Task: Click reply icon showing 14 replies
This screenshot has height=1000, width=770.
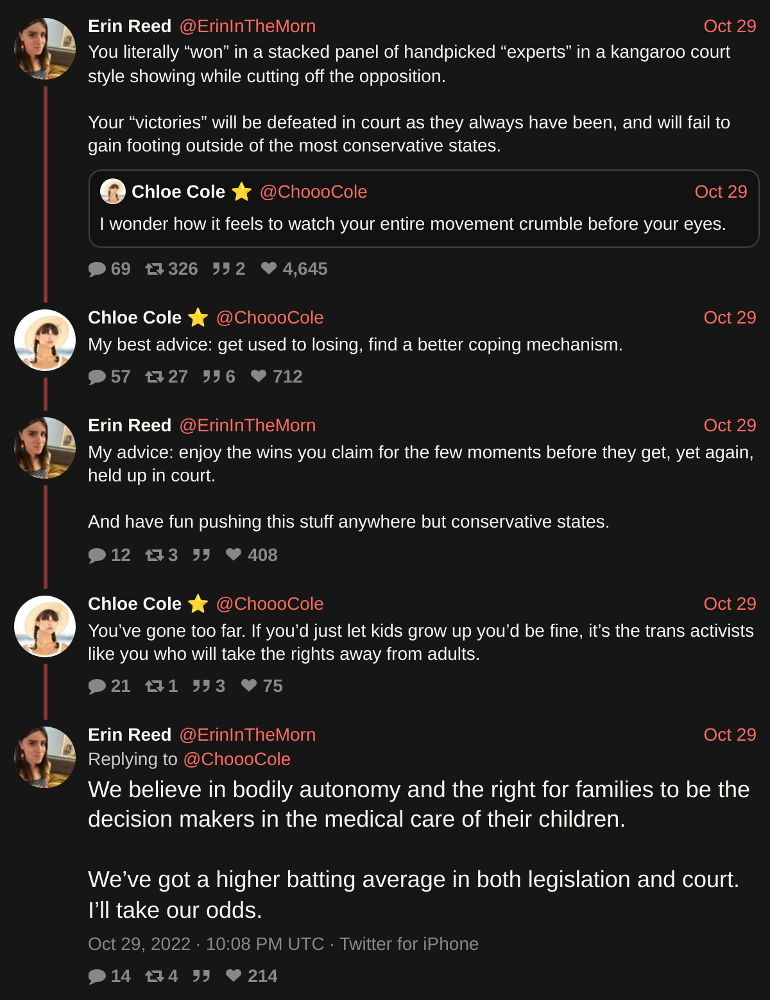Action: click(x=97, y=976)
